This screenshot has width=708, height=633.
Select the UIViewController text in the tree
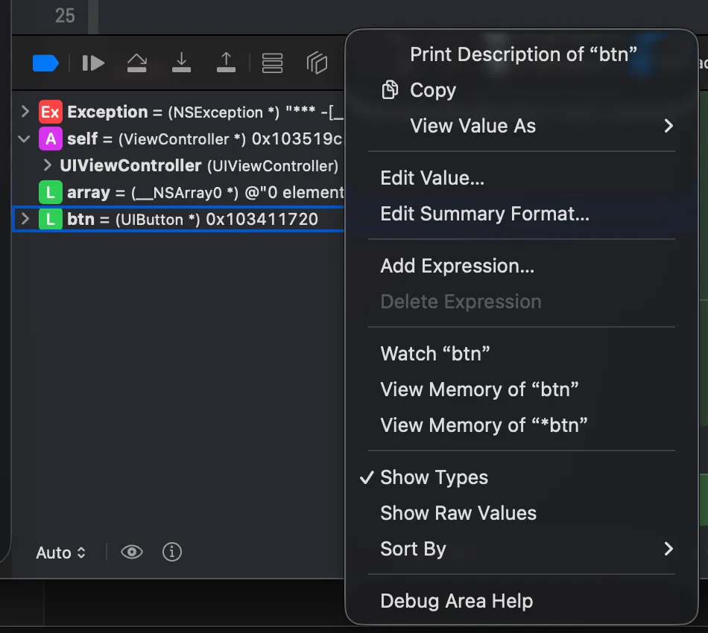[x=130, y=165]
